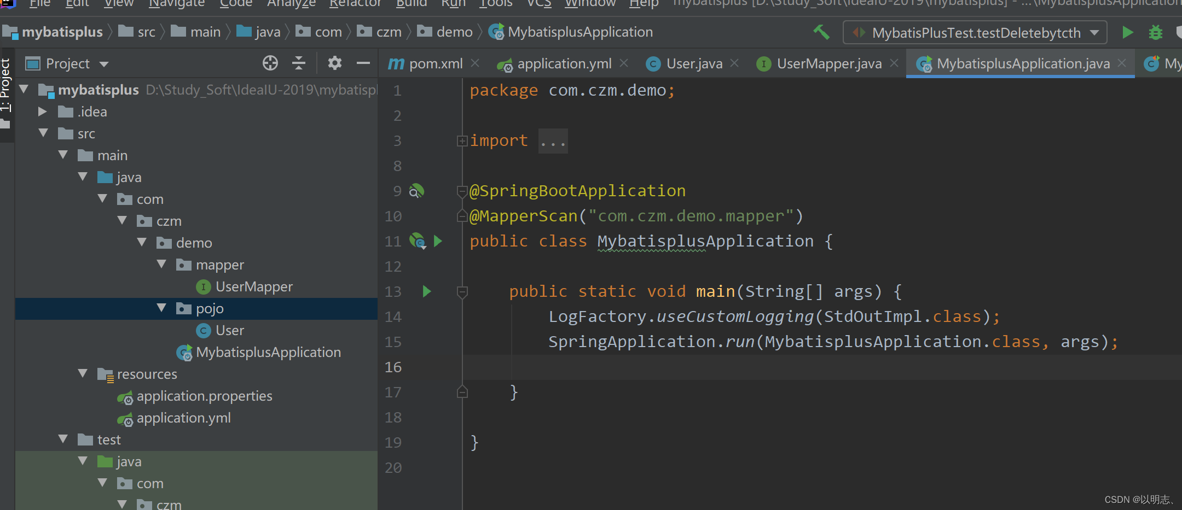Switch to the UserMapper.java tab
The height and width of the screenshot is (510, 1182).
pyautogui.click(x=827, y=63)
